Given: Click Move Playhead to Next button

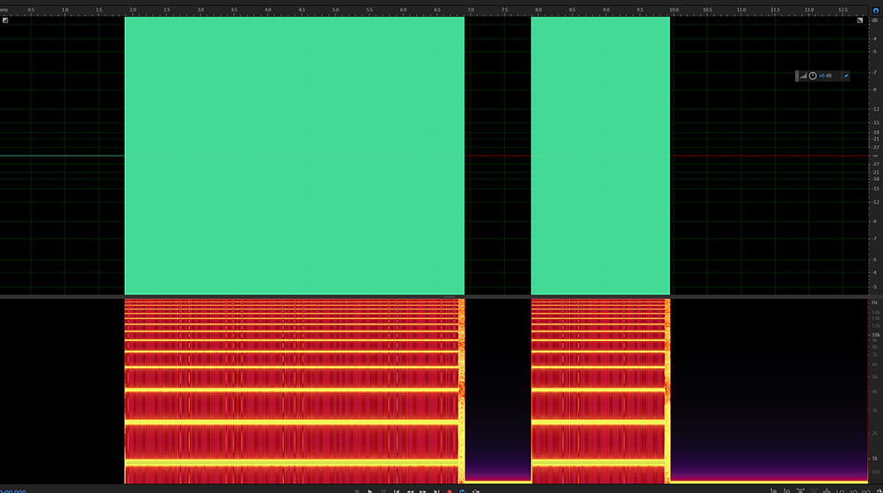Looking at the screenshot, I should click(436, 491).
